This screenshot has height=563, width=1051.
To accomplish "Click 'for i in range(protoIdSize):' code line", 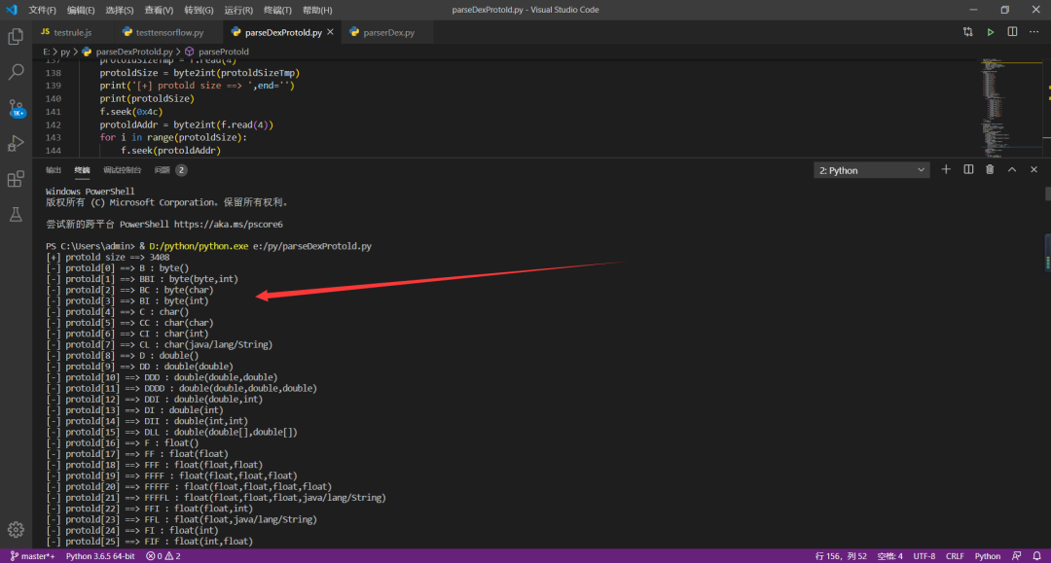I will coord(173,137).
